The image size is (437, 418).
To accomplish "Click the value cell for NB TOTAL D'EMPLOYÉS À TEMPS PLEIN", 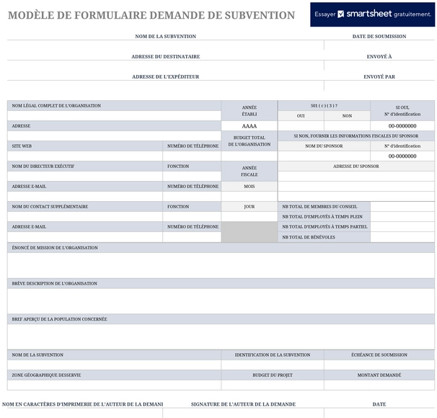I will [402, 216].
